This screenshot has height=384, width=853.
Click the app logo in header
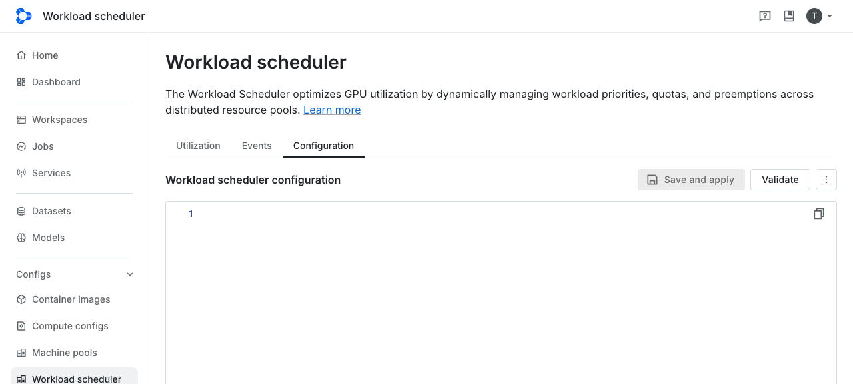[23, 16]
